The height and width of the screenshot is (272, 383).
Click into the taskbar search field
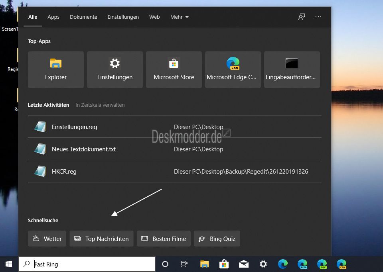(87, 264)
